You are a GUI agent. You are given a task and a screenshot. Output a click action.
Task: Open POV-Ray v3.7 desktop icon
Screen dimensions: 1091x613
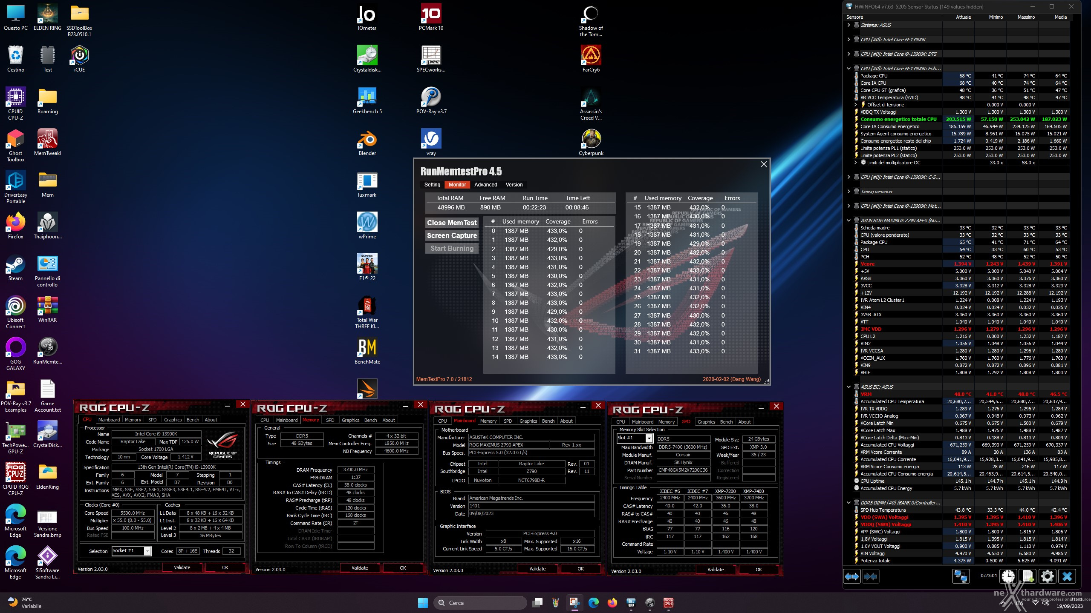(x=431, y=101)
